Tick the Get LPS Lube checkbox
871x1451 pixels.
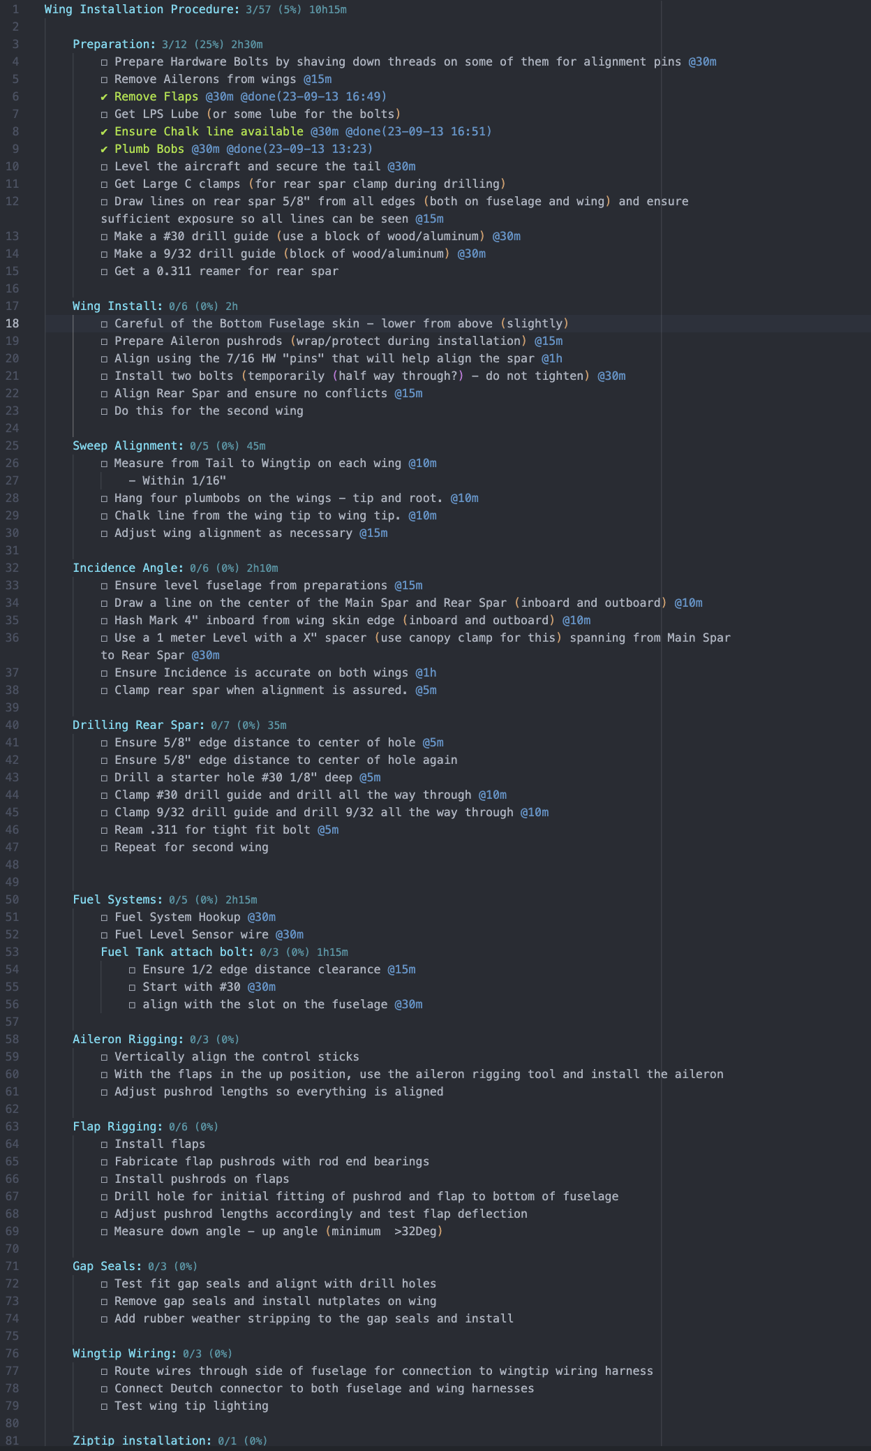coord(104,115)
